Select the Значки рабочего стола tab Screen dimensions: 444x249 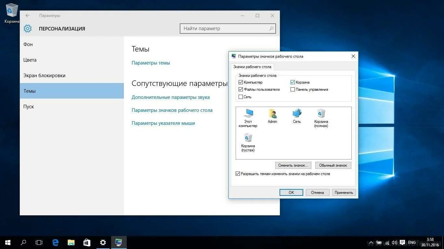pos(252,67)
